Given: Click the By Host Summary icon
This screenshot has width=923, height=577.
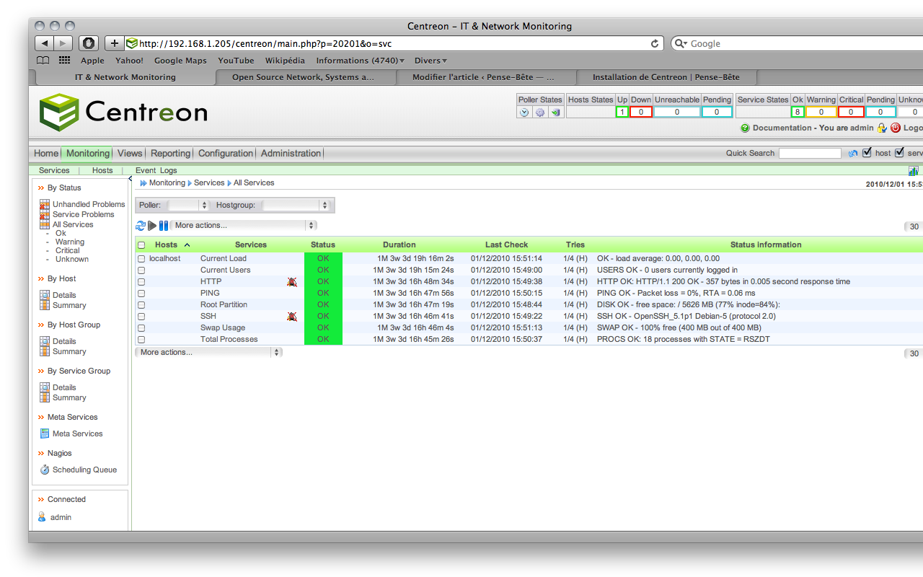Looking at the screenshot, I should tap(45, 305).
